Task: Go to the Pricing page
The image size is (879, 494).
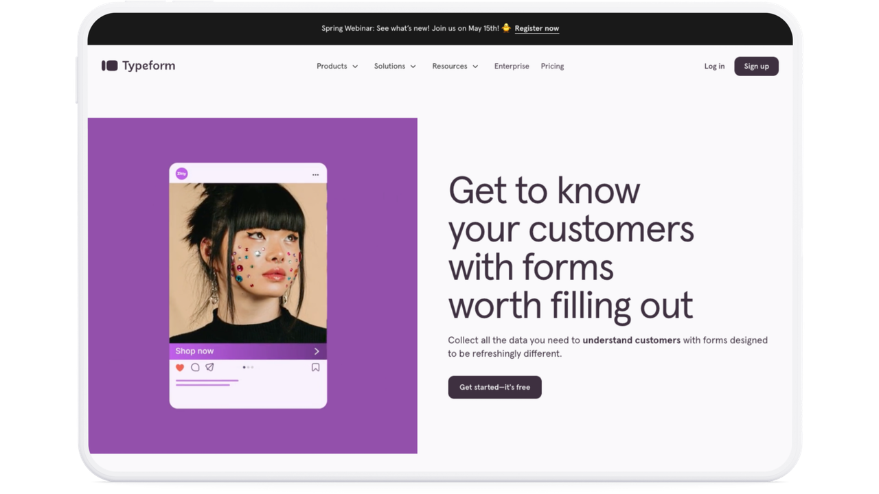Action: pos(552,67)
